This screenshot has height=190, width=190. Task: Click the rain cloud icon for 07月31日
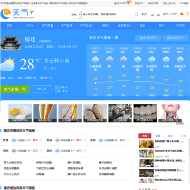point(152,60)
